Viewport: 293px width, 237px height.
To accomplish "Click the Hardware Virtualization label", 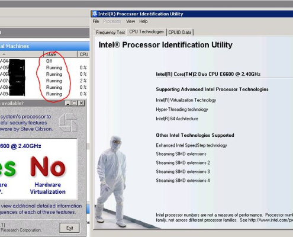I will tap(47, 188).
